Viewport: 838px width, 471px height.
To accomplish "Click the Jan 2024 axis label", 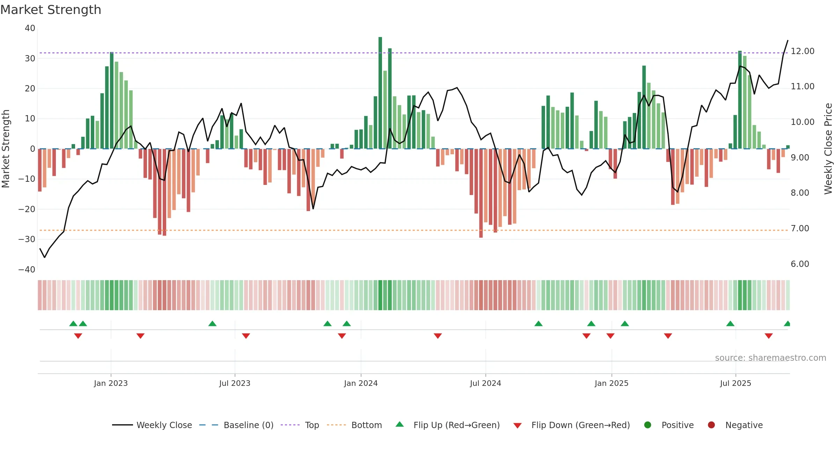I will [361, 383].
